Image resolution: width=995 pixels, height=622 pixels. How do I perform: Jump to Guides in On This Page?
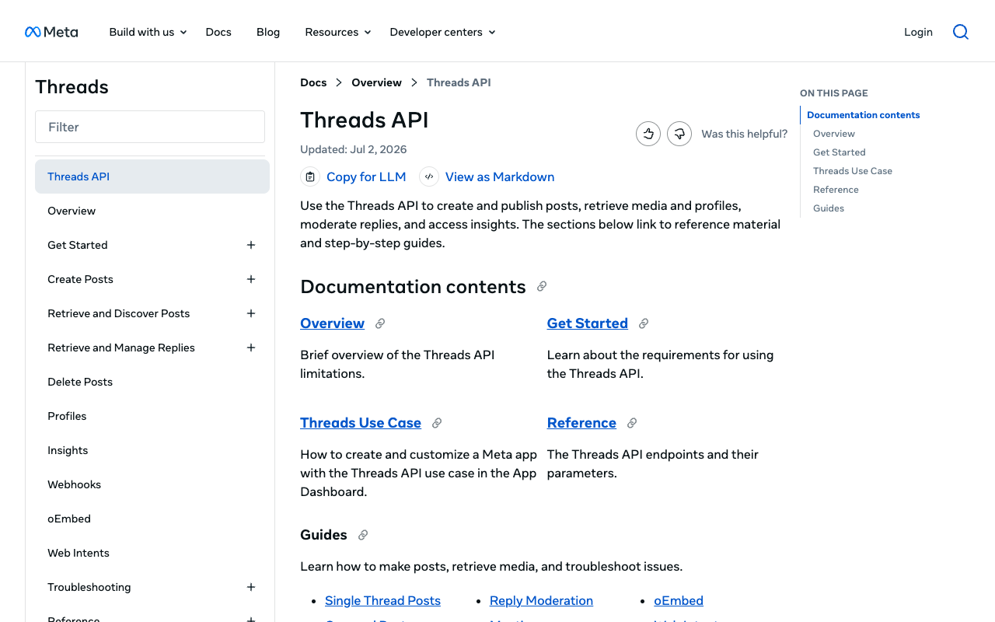point(829,208)
